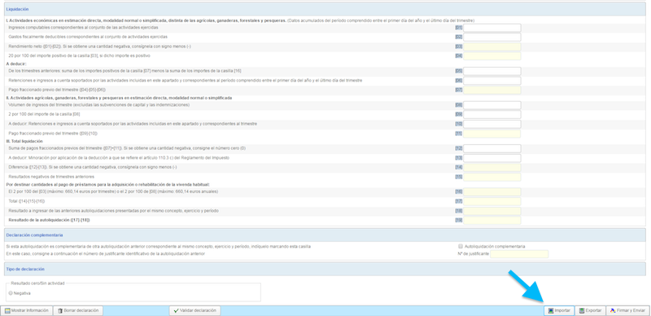Screen dimensions: 651x316
Task: Click Firmar y Enviar button
Action: 627,310
